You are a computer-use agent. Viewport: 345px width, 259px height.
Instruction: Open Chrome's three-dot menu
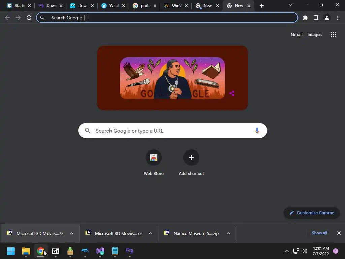pyautogui.click(x=338, y=18)
